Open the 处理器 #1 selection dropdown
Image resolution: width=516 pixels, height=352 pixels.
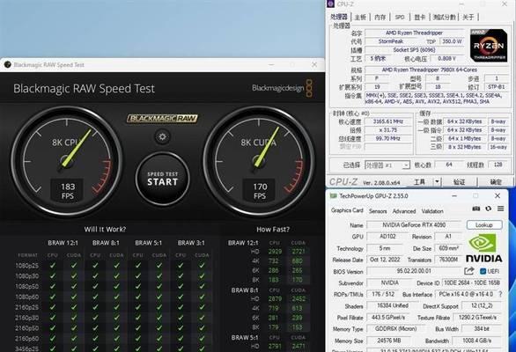click(387, 165)
